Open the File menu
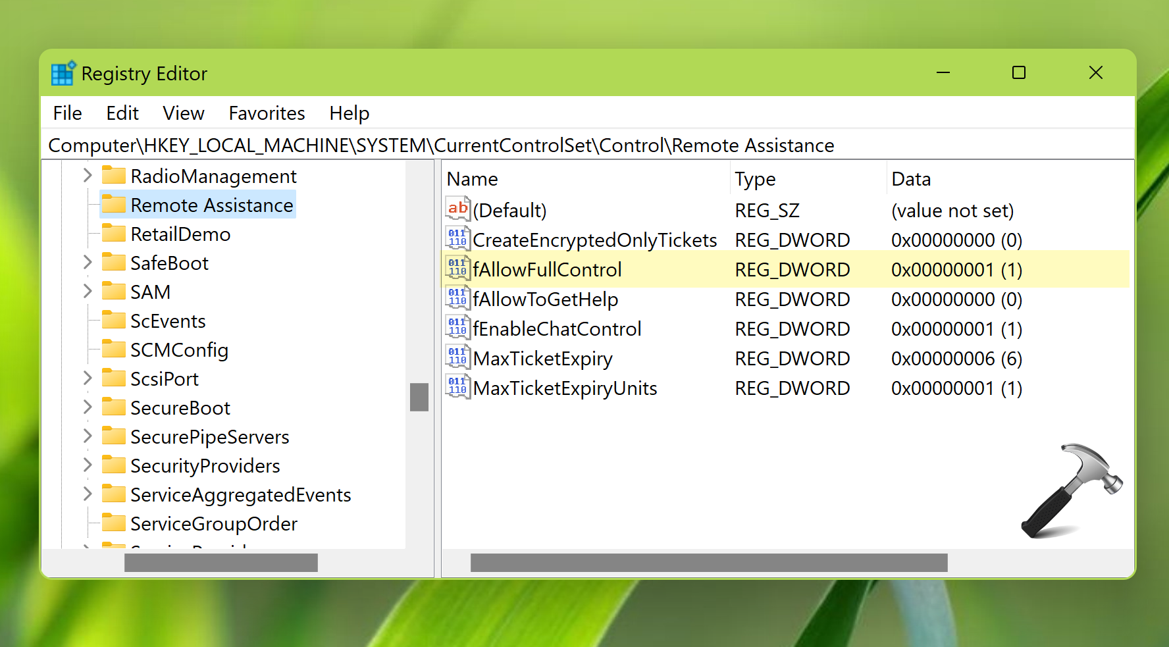1169x647 pixels. [x=67, y=113]
